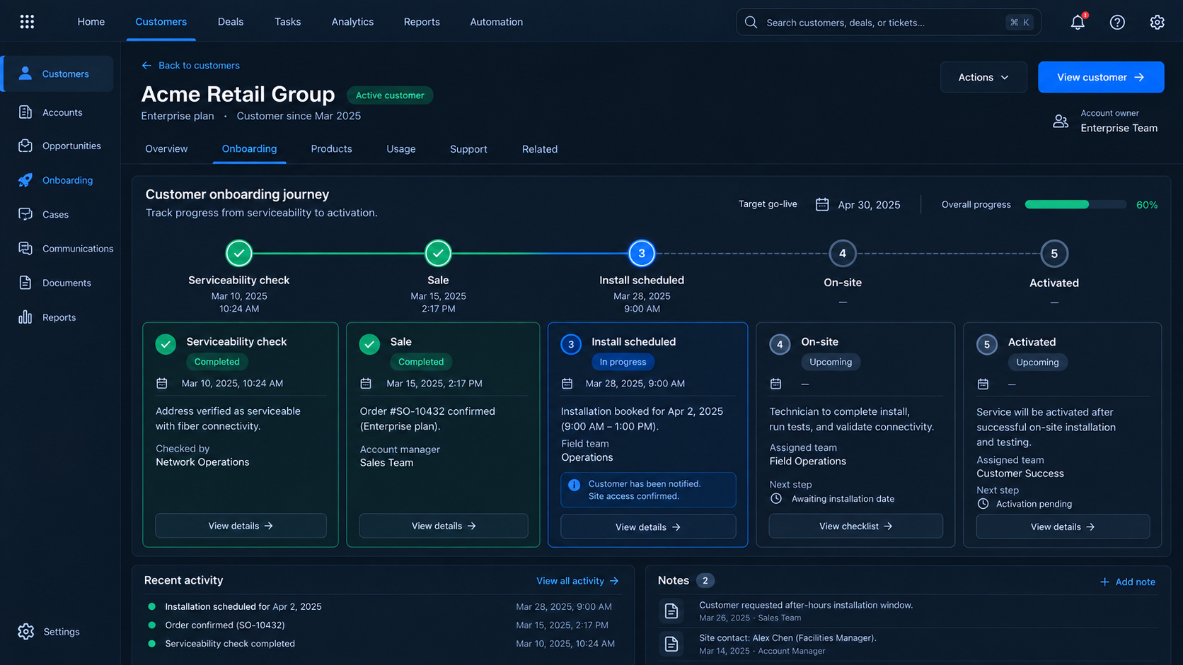The width and height of the screenshot is (1183, 665).
Task: Click the green check icon in Serviceability check card
Action: tap(166, 344)
